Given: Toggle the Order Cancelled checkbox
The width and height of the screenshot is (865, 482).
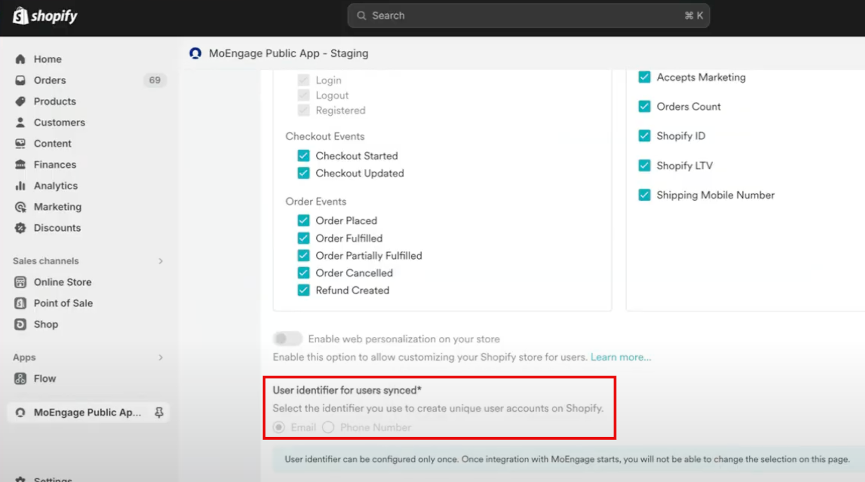Looking at the screenshot, I should click(304, 273).
